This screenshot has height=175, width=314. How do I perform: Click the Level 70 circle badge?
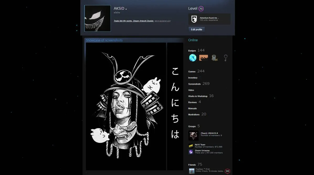point(201,9)
